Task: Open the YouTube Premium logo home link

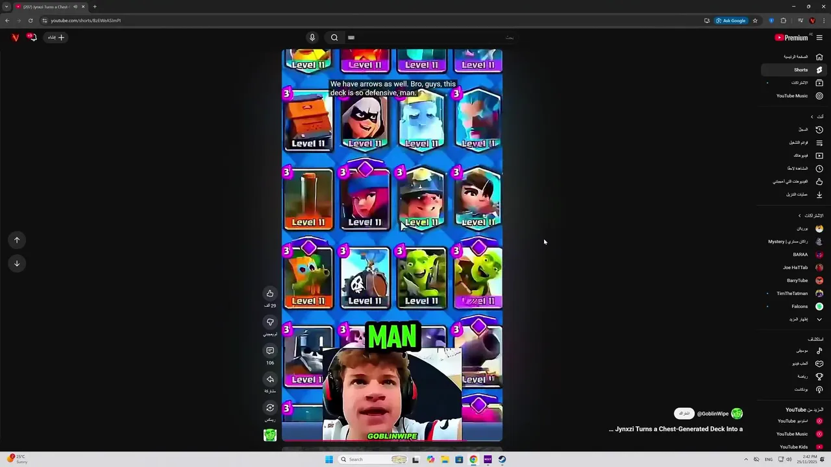Action: (x=791, y=38)
